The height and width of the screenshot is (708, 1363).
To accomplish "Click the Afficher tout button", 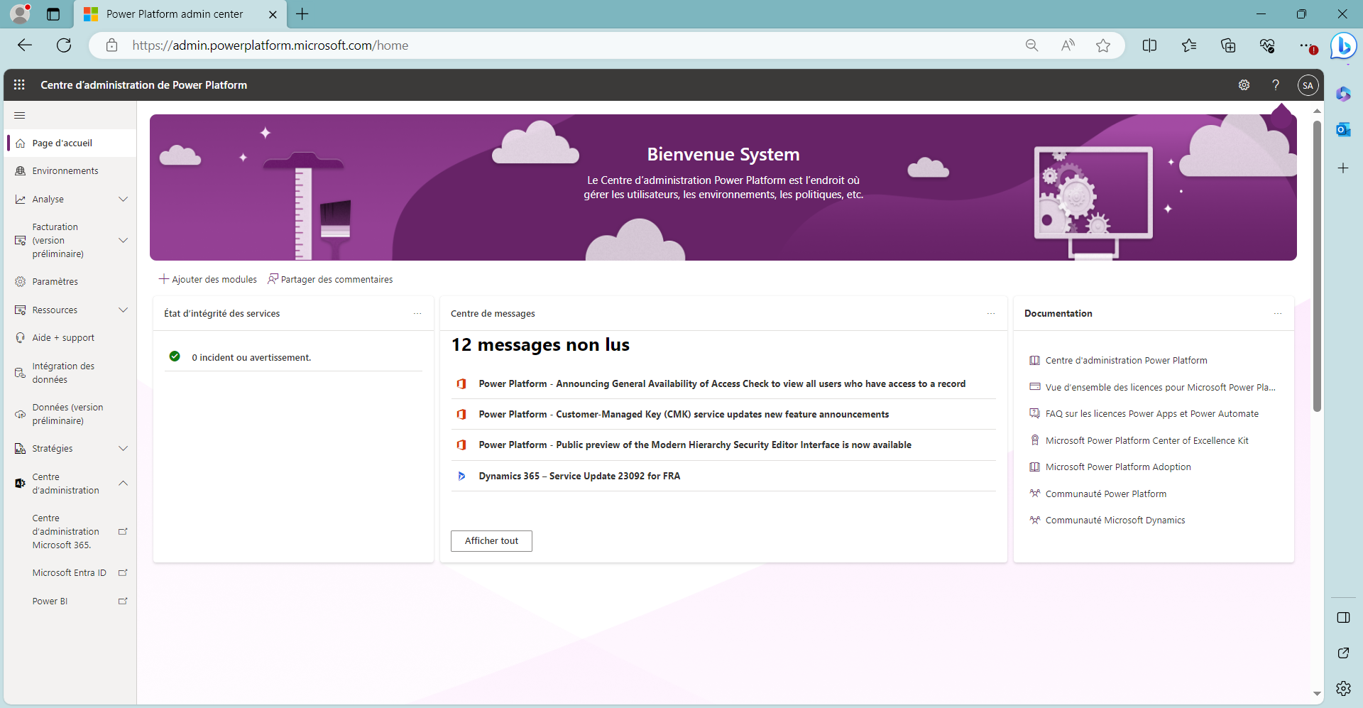I will [491, 541].
